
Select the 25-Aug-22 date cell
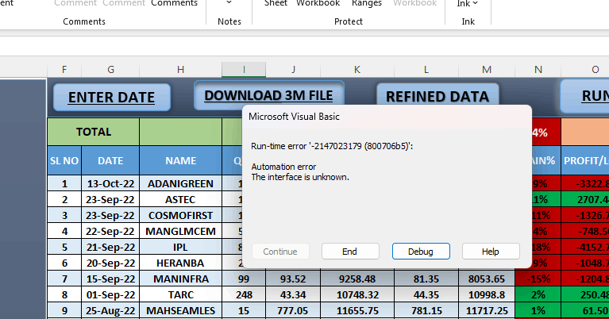coord(110,311)
